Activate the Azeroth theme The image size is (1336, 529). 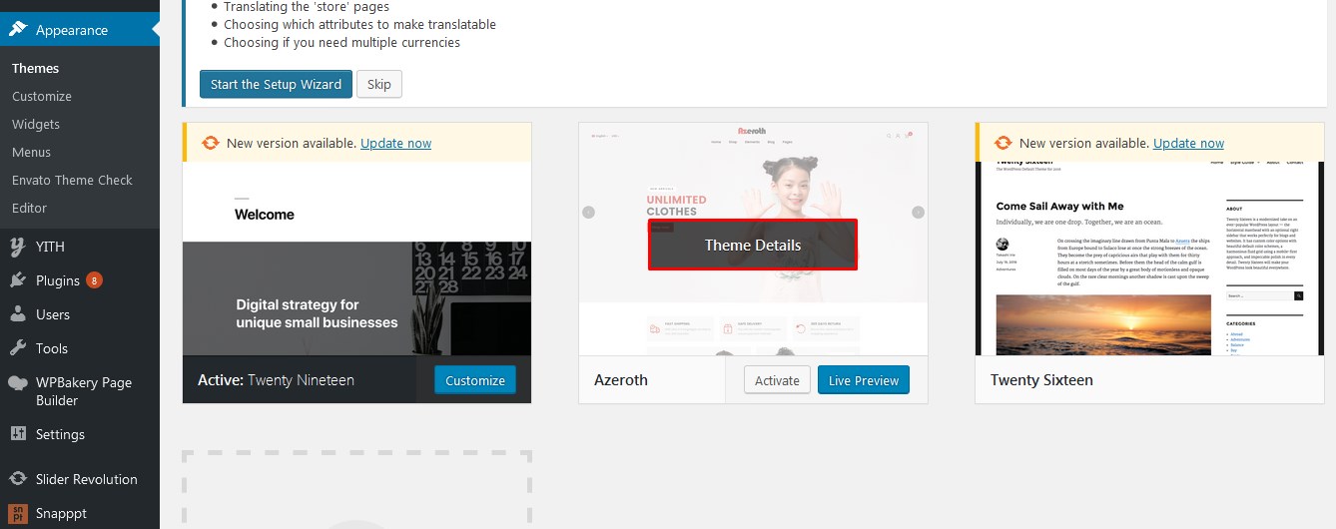point(777,380)
